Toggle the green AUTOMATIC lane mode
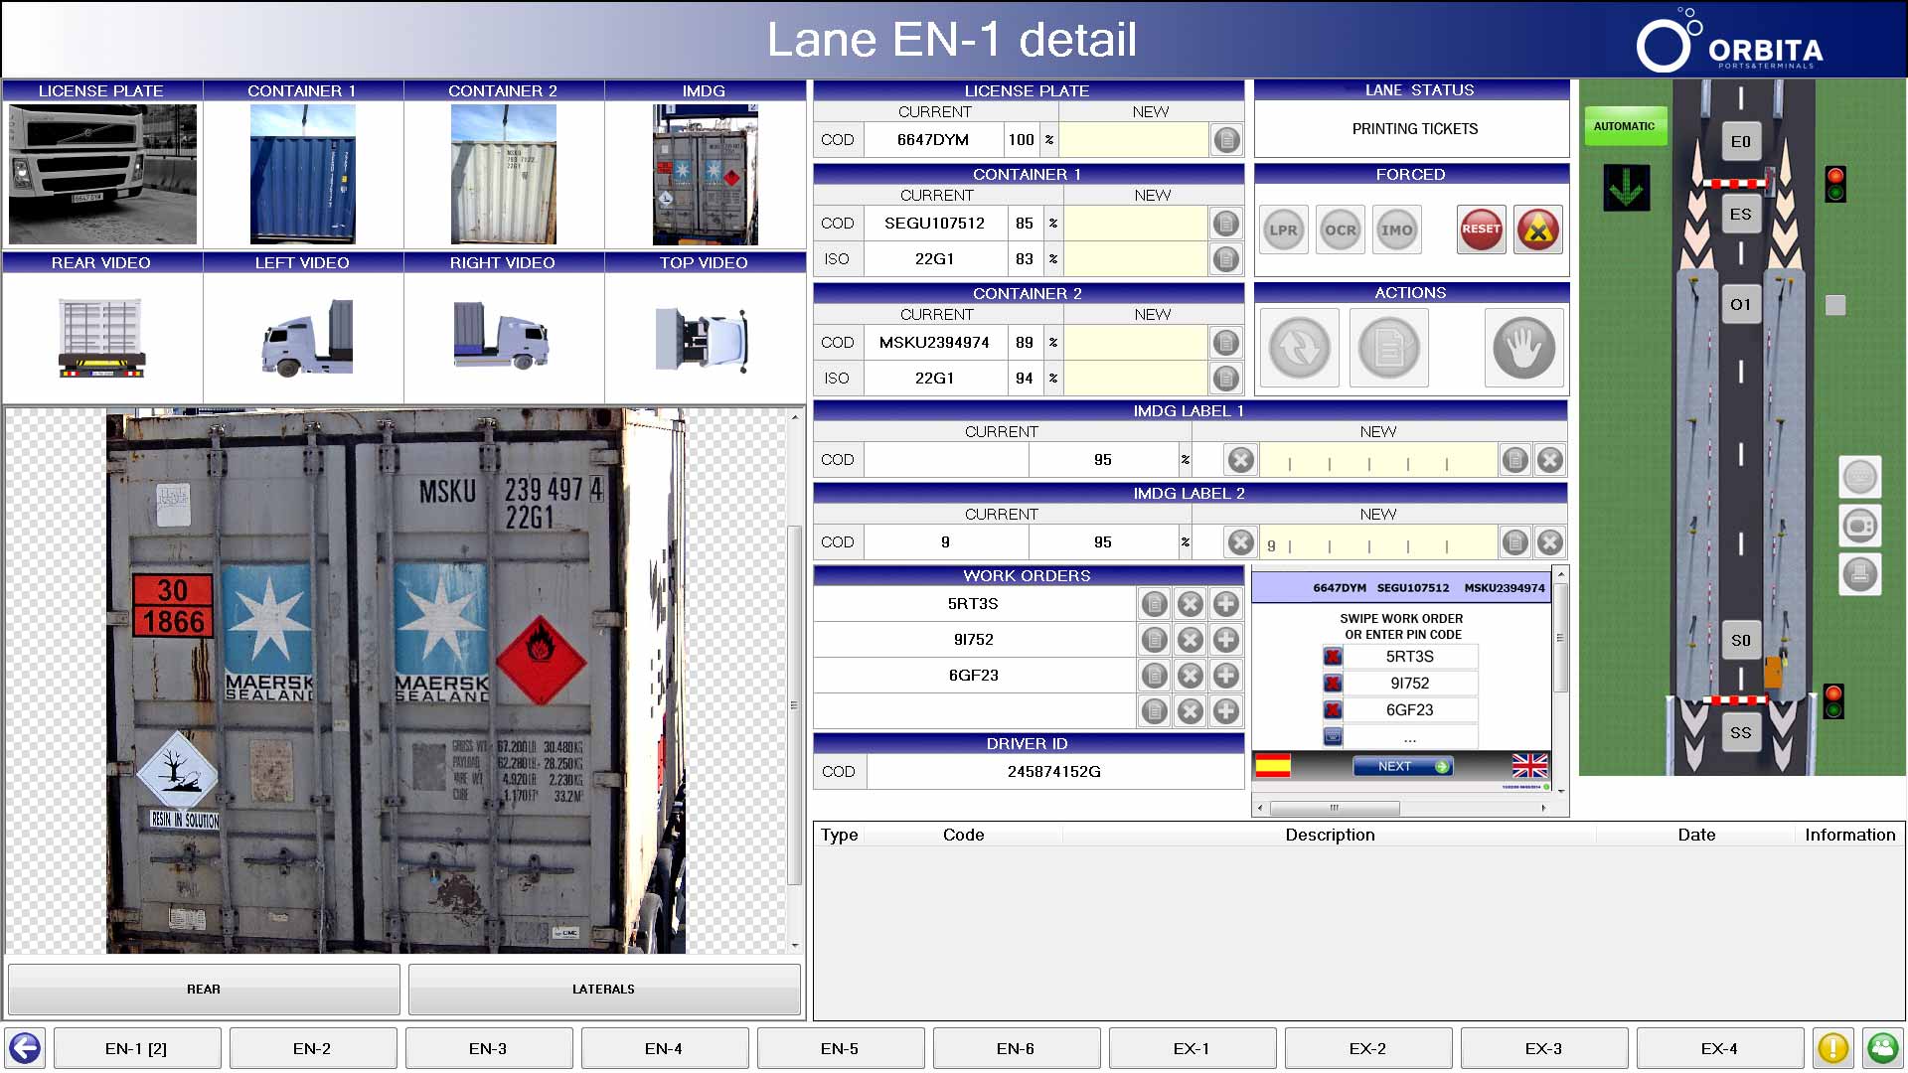This screenshot has height=1073, width=1908. point(1625,126)
